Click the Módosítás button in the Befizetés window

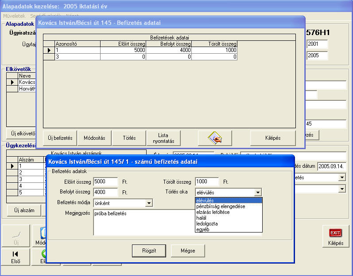pos(94,138)
